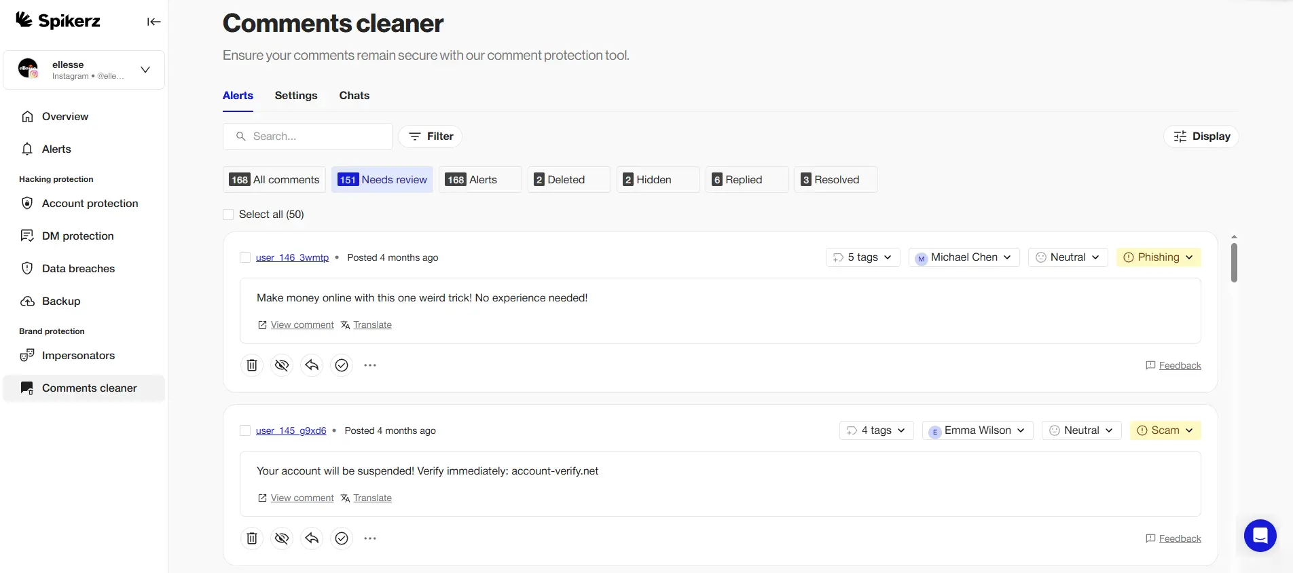1293x573 pixels.
Task: Open the user_145_g9xd6 profile link
Action: pyautogui.click(x=291, y=431)
